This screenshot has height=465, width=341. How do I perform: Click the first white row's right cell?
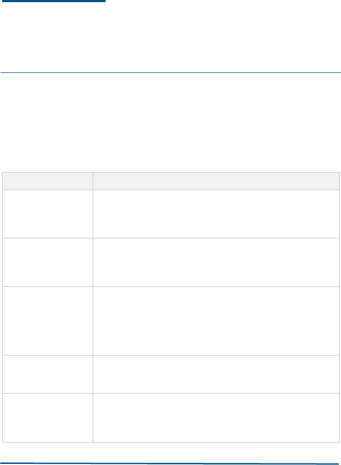pos(216,214)
